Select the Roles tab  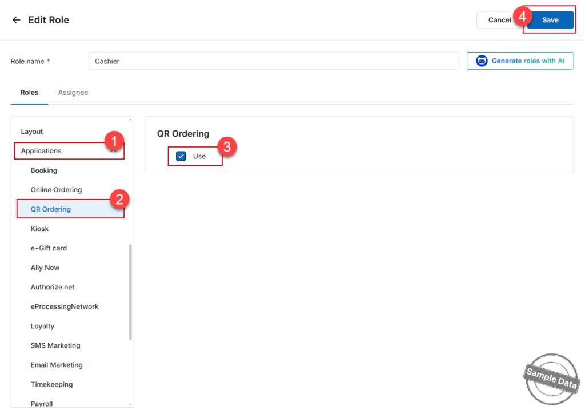30,93
